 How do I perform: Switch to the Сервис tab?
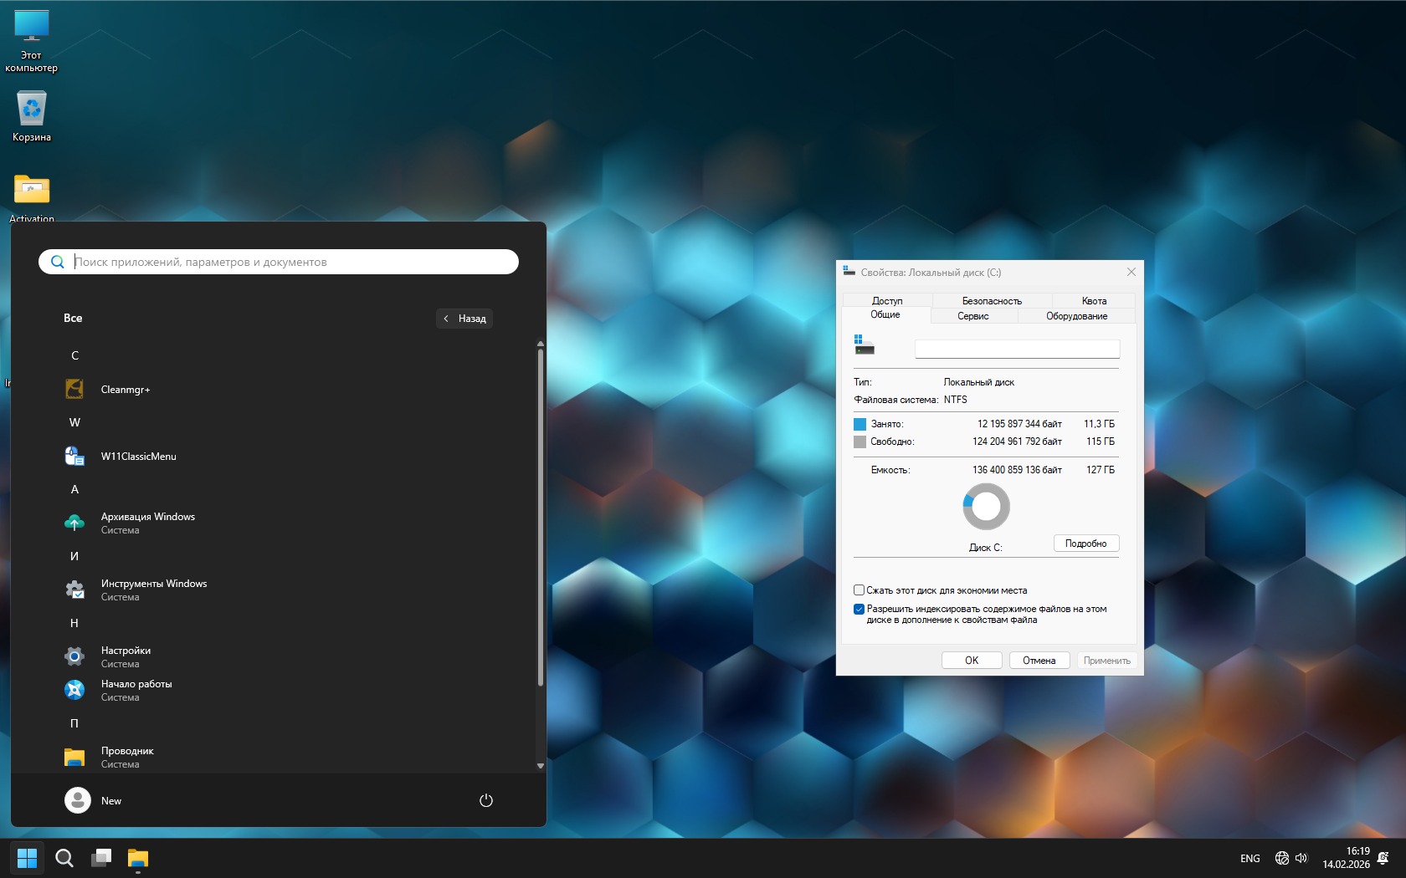(973, 316)
